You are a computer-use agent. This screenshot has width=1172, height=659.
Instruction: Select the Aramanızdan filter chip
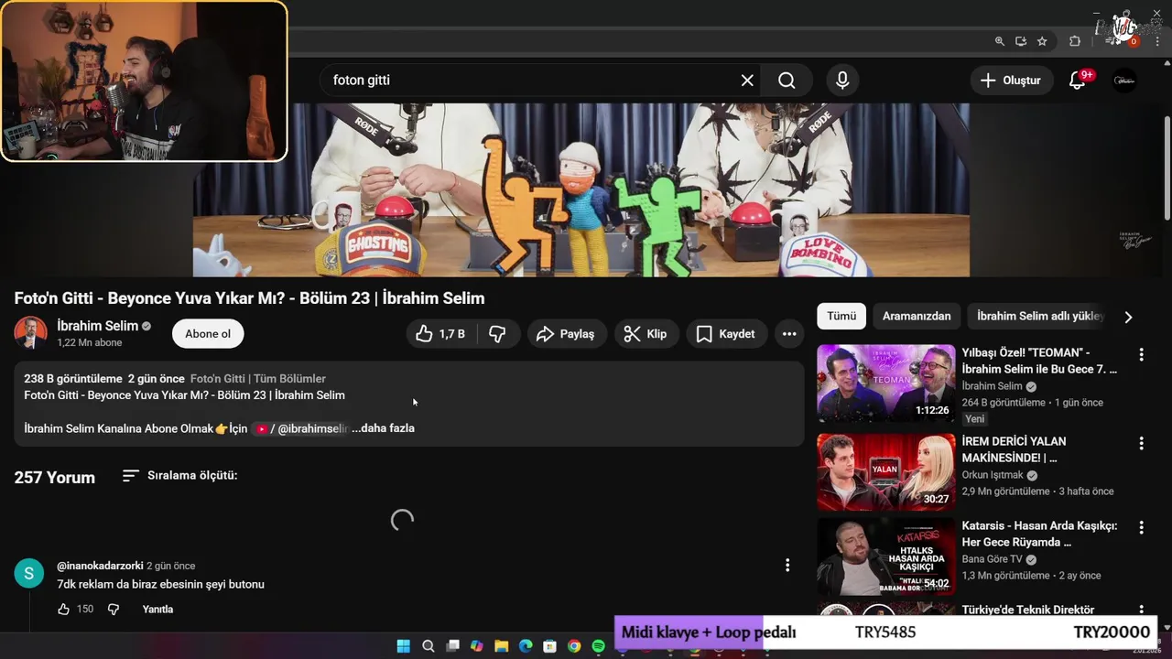click(917, 316)
